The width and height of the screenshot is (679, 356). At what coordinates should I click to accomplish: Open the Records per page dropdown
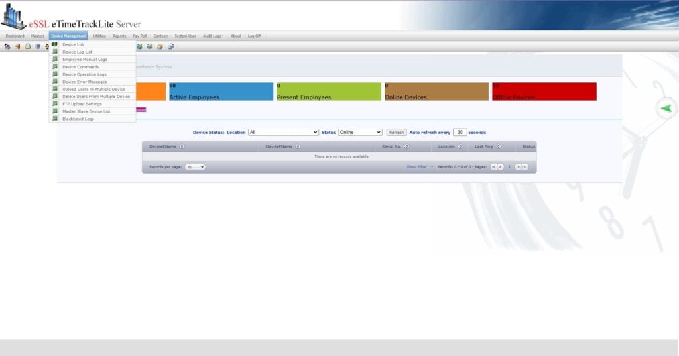coord(195,167)
